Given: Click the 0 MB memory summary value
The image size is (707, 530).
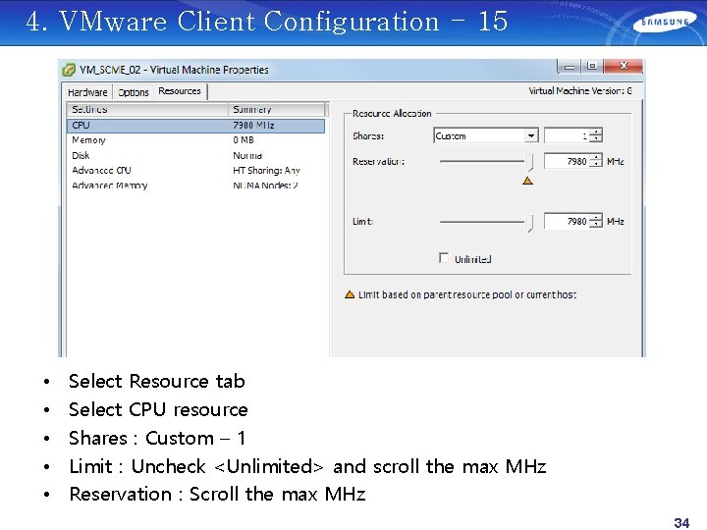Looking at the screenshot, I should [x=244, y=140].
